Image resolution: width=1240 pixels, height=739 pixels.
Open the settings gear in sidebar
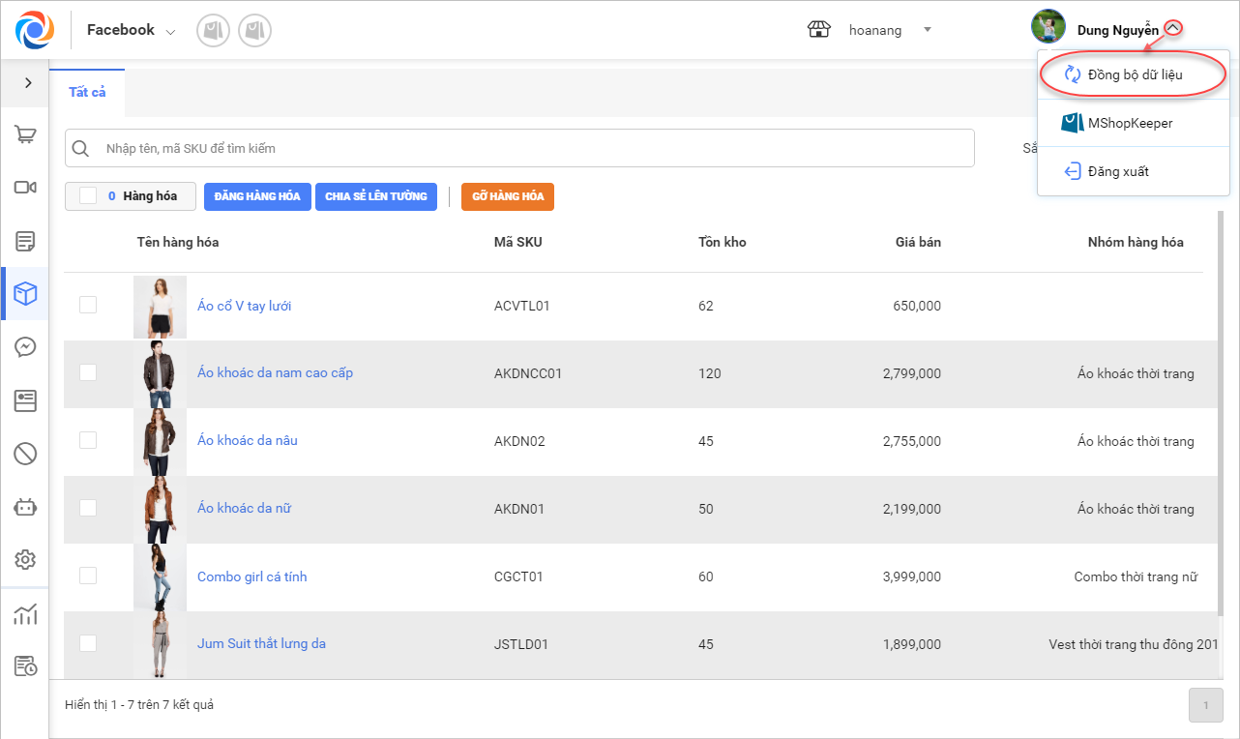click(x=25, y=559)
